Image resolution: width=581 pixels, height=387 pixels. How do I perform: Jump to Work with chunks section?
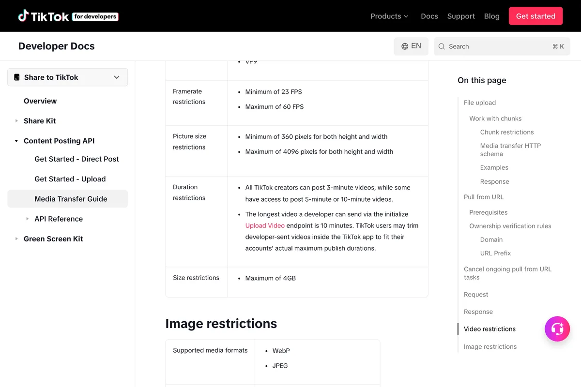[495, 119]
